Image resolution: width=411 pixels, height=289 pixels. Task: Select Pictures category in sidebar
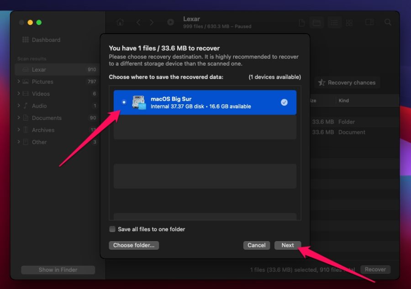[57, 82]
